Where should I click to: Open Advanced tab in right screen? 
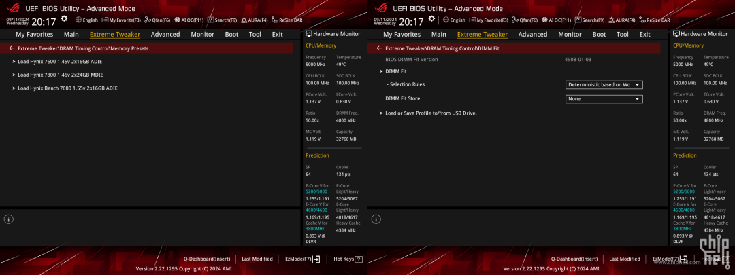[533, 34]
